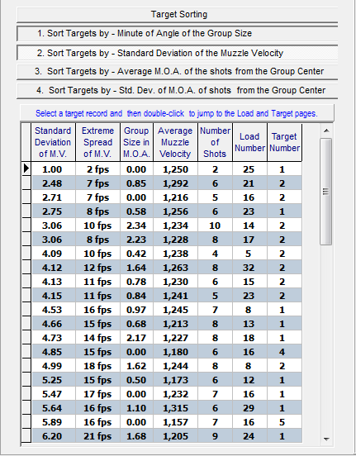This screenshot has width=356, height=456.
Task: Click Average Muzzle Velocity column header
Action: 175,142
